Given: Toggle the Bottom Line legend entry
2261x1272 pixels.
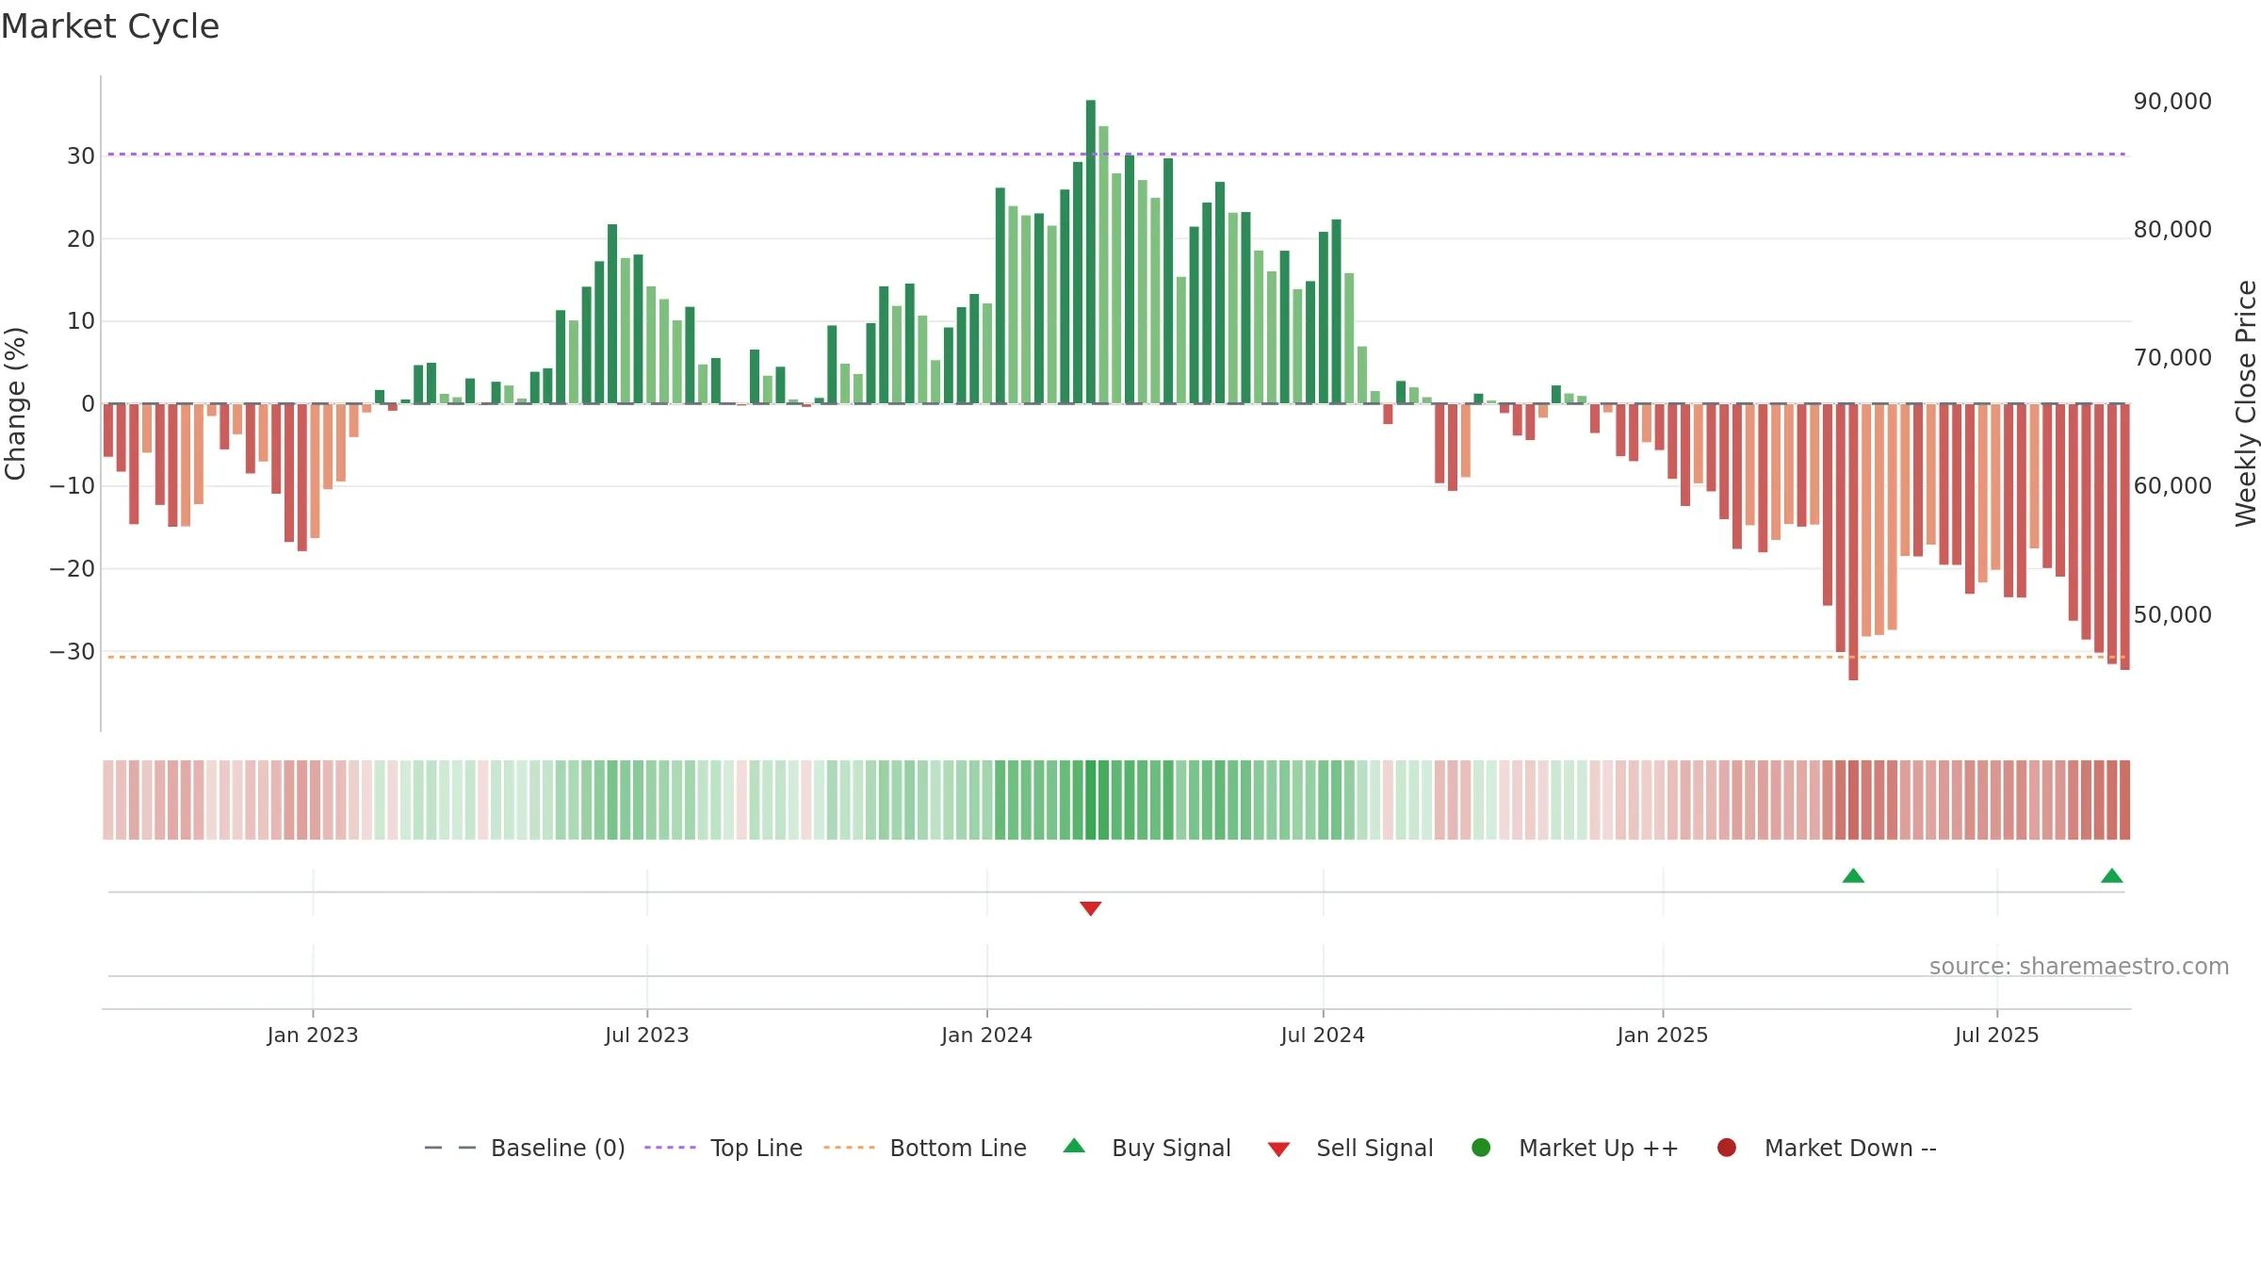Looking at the screenshot, I should (x=925, y=1148).
